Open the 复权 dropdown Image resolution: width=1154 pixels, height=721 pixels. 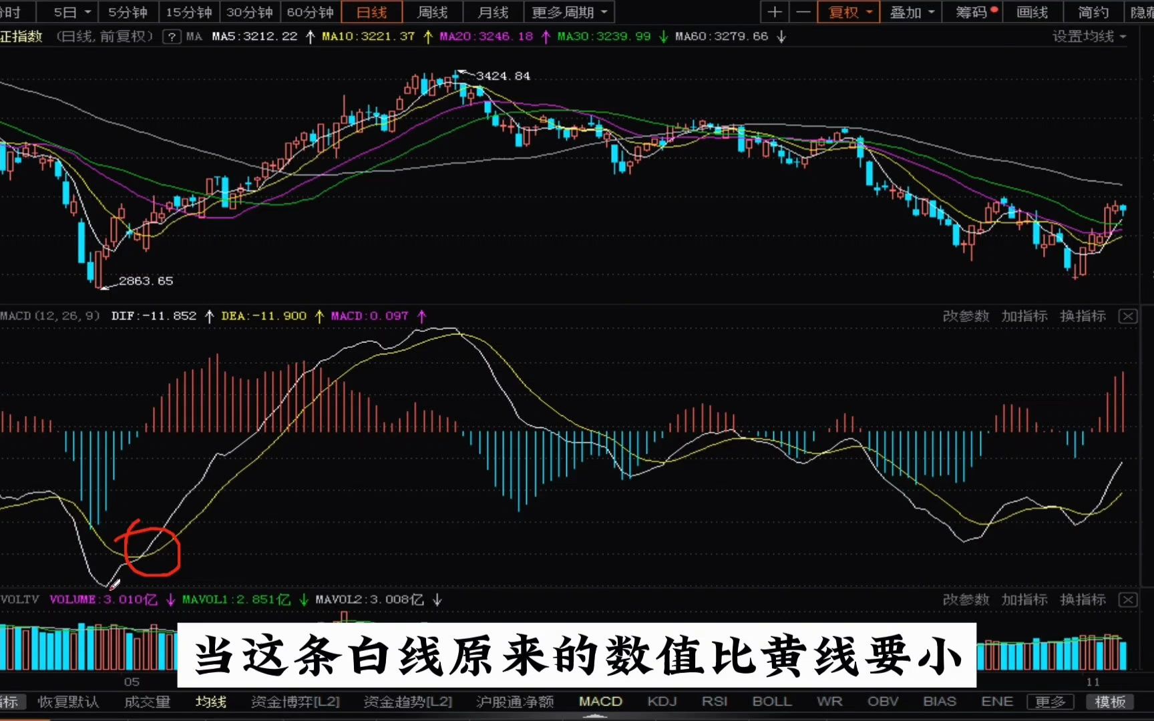[849, 12]
